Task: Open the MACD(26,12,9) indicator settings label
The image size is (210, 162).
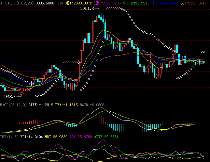Action: (x=13, y=105)
